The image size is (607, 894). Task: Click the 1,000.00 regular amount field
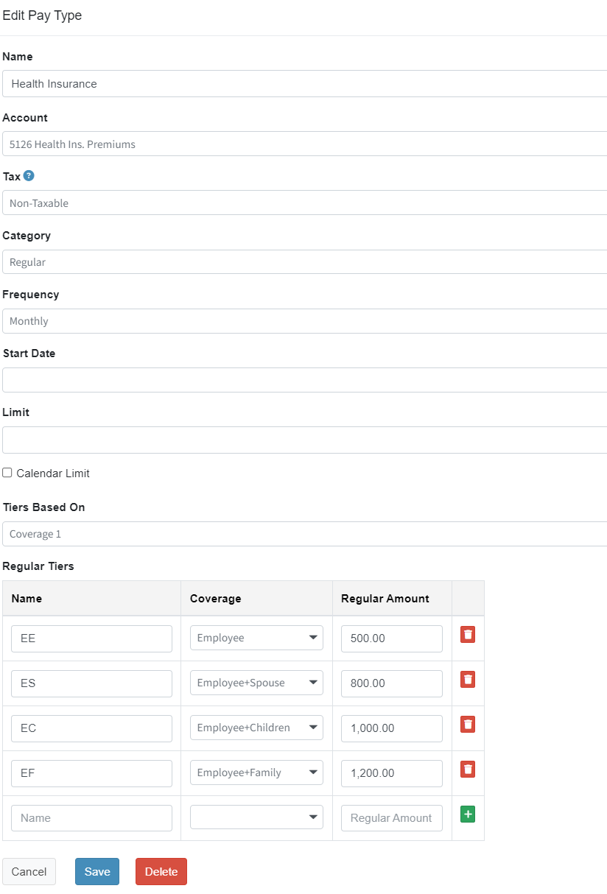[392, 728]
